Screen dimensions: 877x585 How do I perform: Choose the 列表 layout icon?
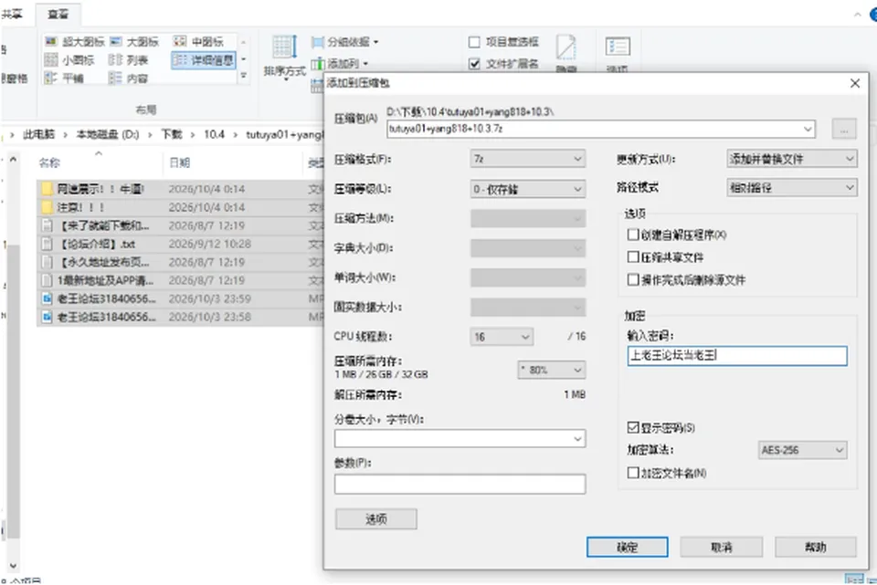pos(116,60)
